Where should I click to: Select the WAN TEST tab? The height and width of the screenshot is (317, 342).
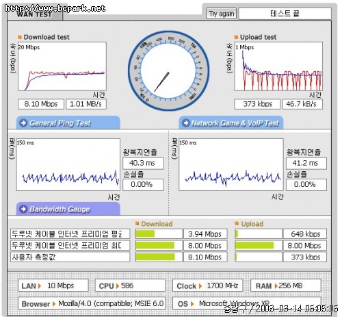pyautogui.click(x=35, y=14)
